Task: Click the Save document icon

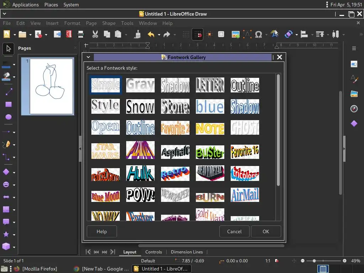Action: 38,34
